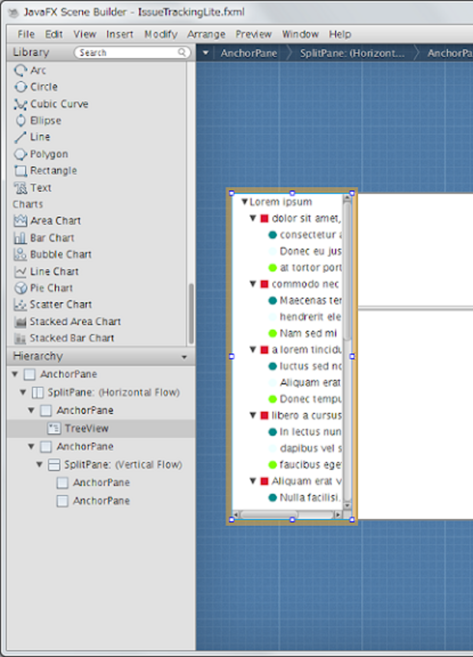Pick the Scatter Chart icon
This screenshot has height=657, width=473.
tap(20, 304)
